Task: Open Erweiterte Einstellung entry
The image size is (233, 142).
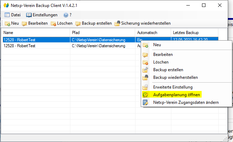Action: pos(186,87)
